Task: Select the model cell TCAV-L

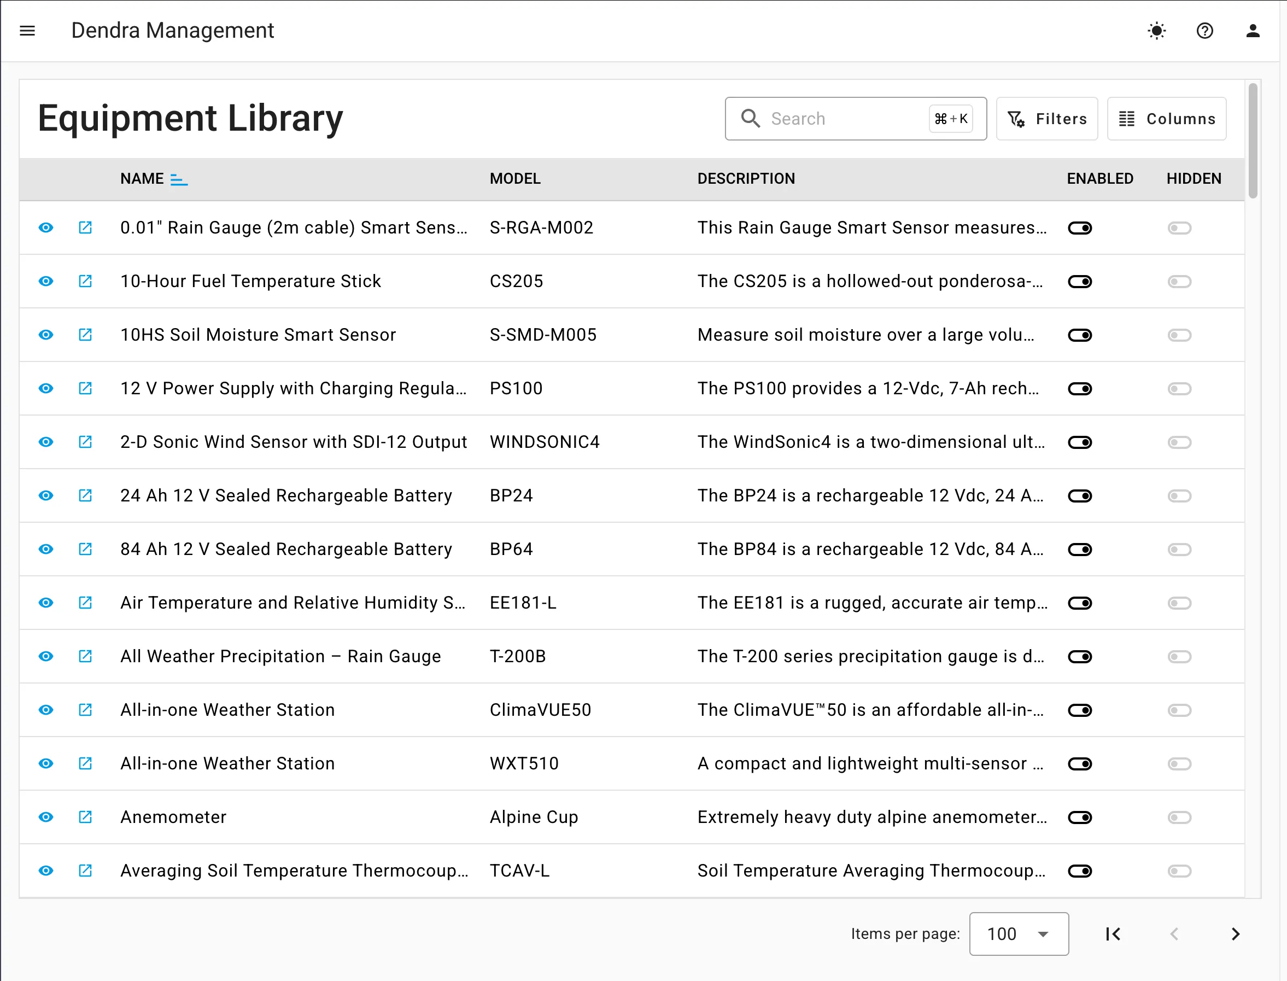Action: (519, 871)
